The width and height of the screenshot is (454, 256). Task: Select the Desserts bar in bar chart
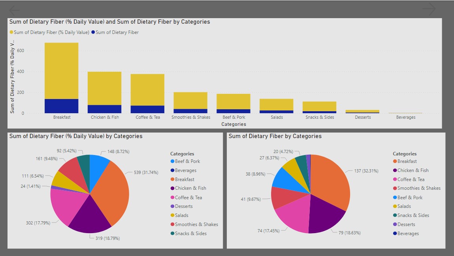click(x=362, y=112)
